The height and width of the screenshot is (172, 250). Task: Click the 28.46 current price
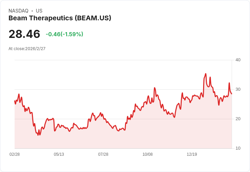pyautogui.click(x=24, y=34)
